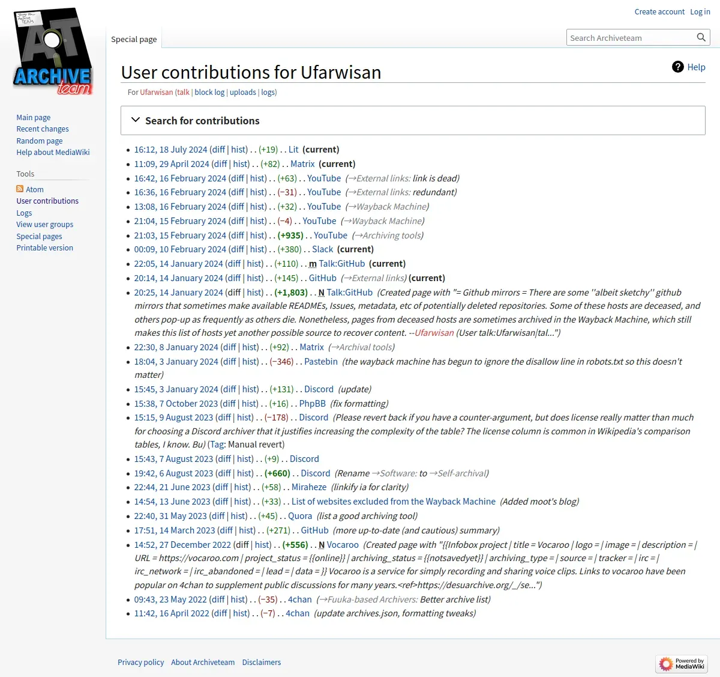Screen dimensions: 720x677
Task: Go to Main page in sidebar
Action: click(x=34, y=117)
